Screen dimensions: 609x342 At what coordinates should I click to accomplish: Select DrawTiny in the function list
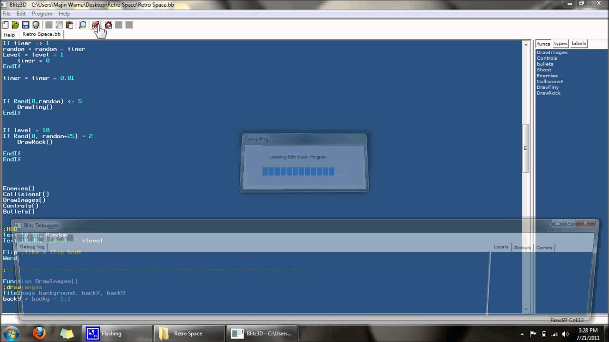[548, 87]
